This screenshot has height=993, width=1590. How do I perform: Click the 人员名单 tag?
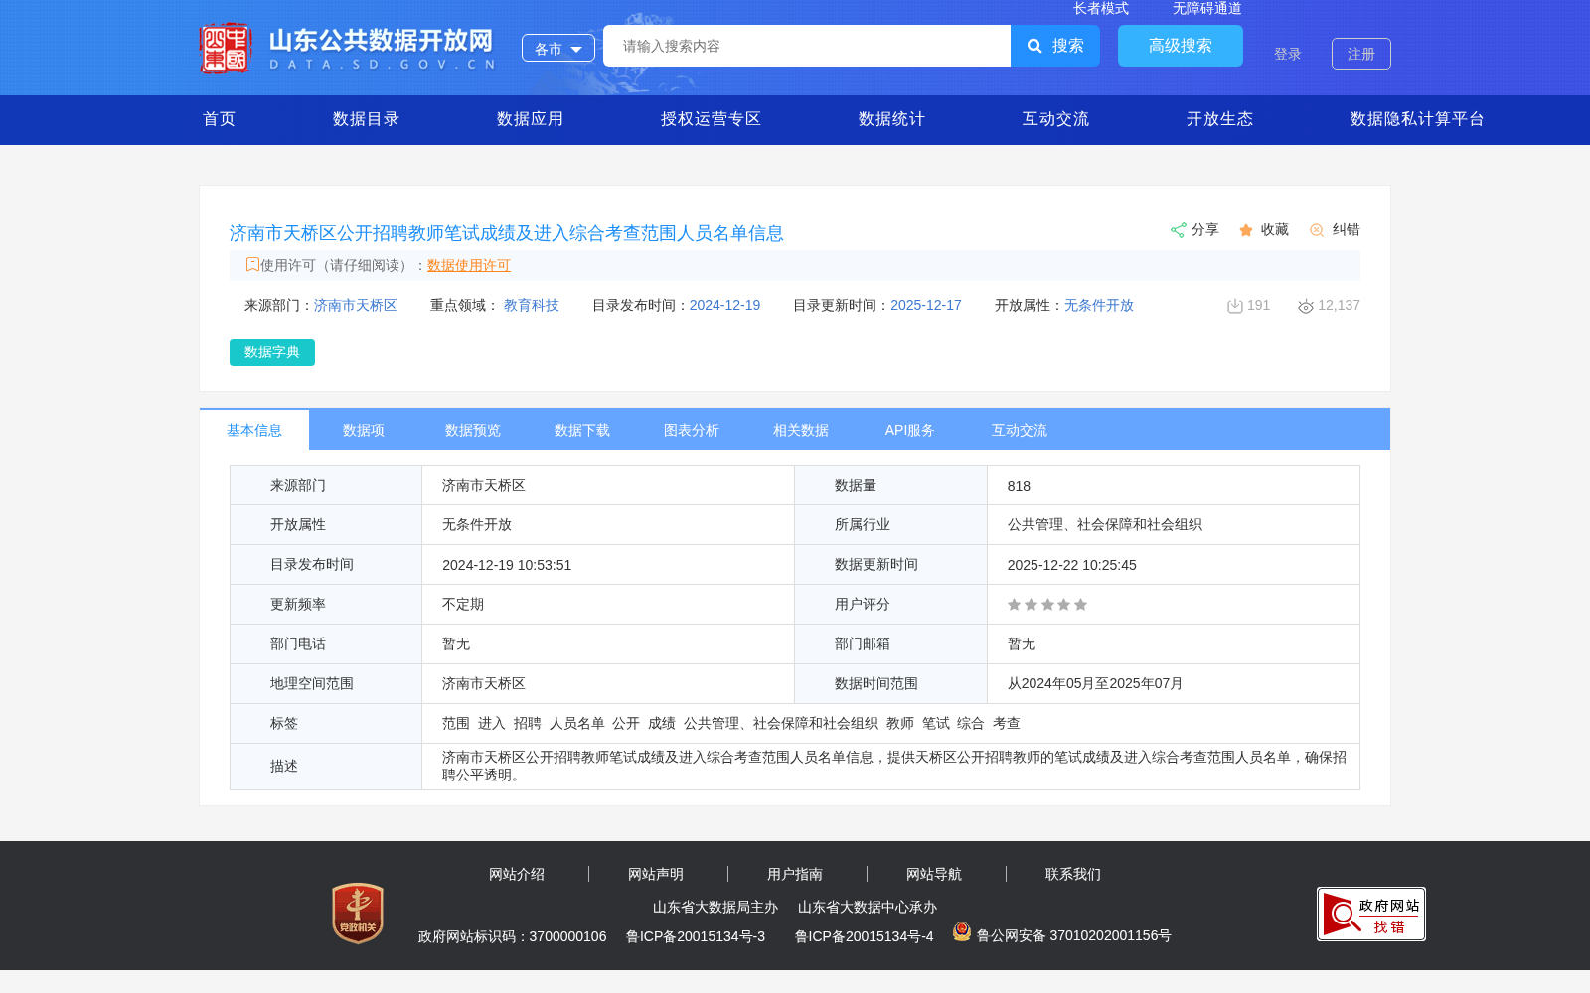(577, 723)
